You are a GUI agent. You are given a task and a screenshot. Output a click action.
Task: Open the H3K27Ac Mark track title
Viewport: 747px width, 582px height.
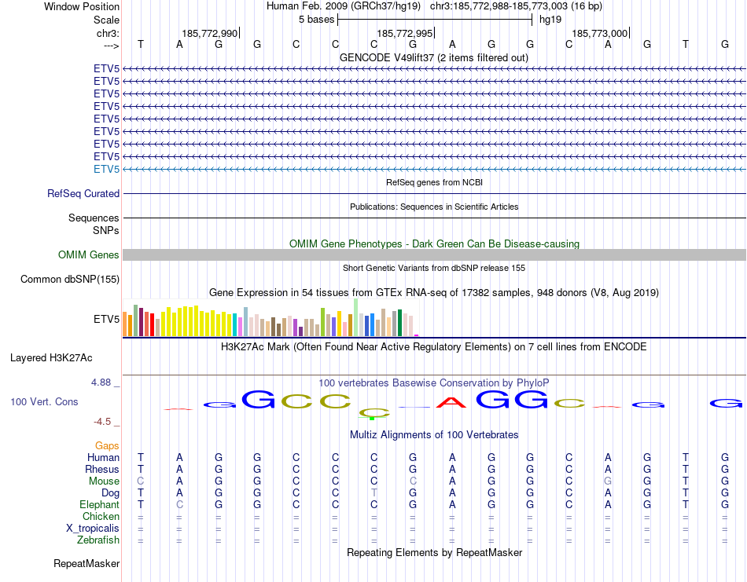pos(434,347)
